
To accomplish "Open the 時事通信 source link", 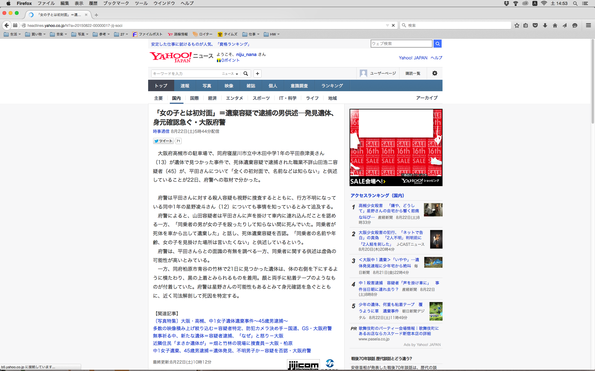I will tap(161, 131).
